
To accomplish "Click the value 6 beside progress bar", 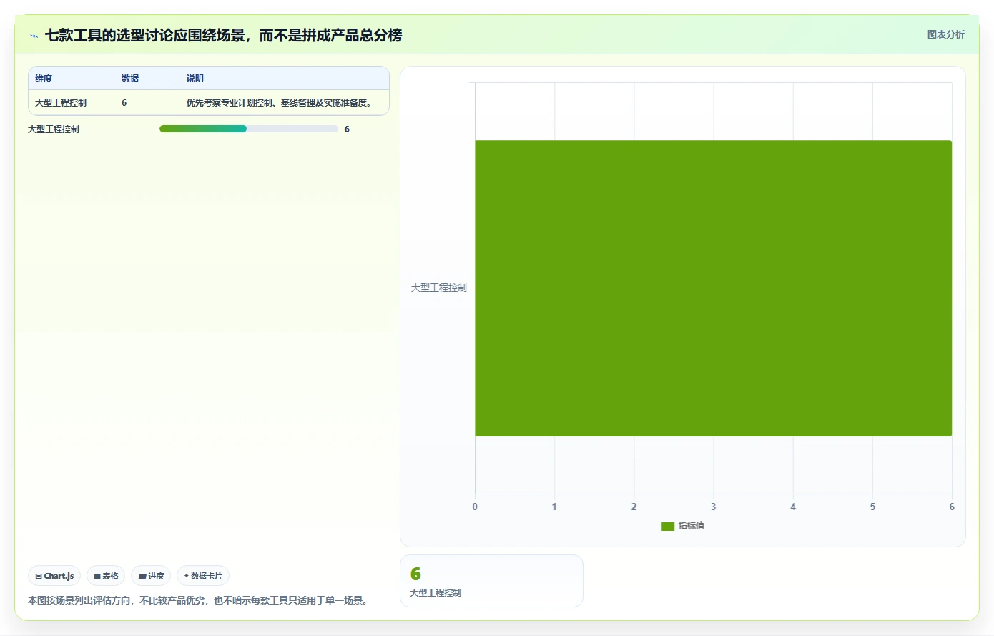I will coord(347,129).
